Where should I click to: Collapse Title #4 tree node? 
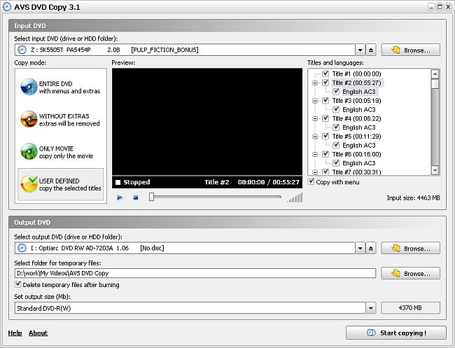315,119
